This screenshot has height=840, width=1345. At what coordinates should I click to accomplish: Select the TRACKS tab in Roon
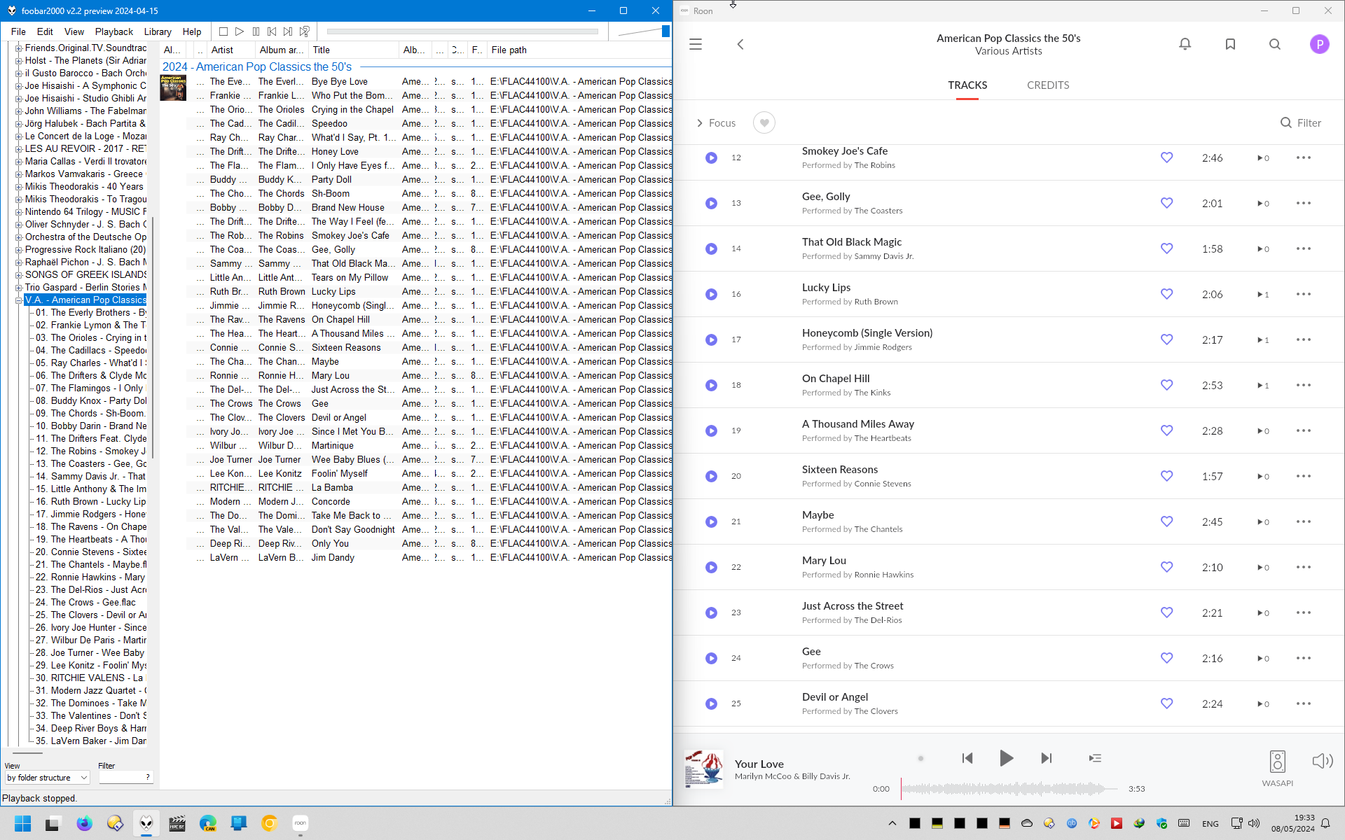pos(967,85)
